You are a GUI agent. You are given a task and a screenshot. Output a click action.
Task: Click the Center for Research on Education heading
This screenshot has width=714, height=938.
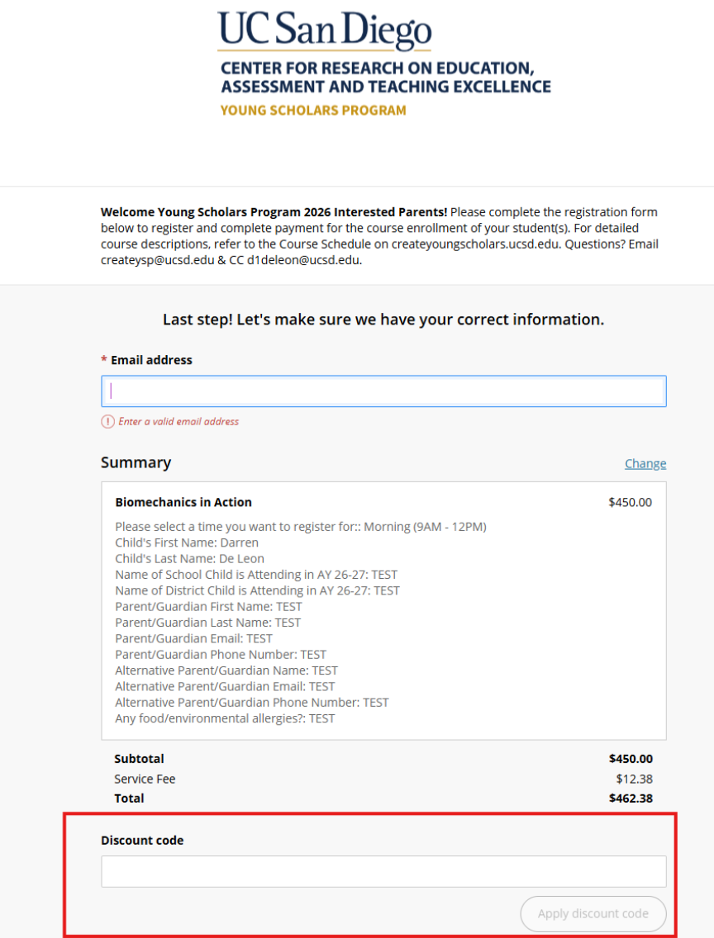385,77
